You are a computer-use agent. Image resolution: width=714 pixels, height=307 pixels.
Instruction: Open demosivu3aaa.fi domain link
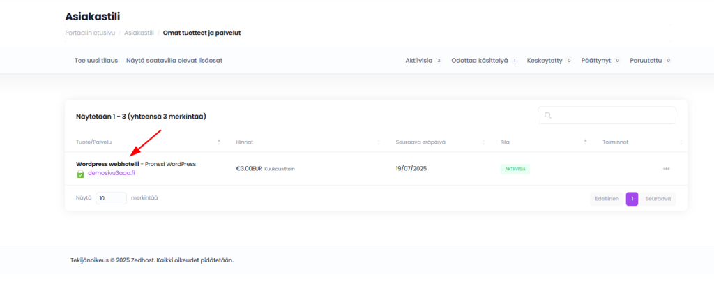111,173
